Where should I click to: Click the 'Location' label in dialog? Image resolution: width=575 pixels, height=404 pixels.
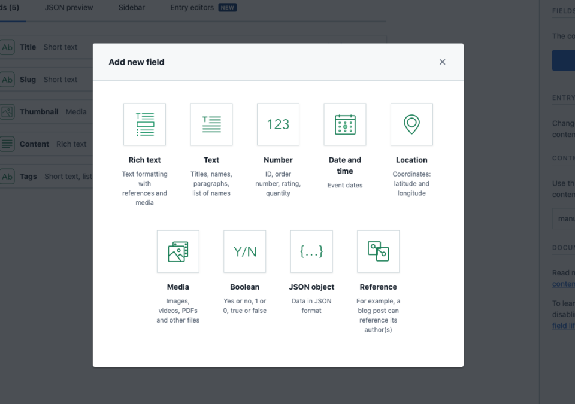coord(411,160)
